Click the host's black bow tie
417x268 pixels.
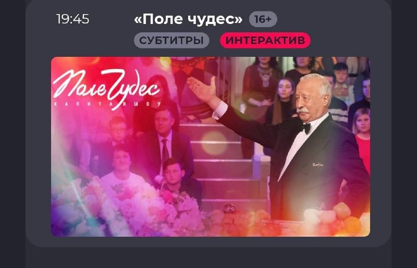pos(304,127)
